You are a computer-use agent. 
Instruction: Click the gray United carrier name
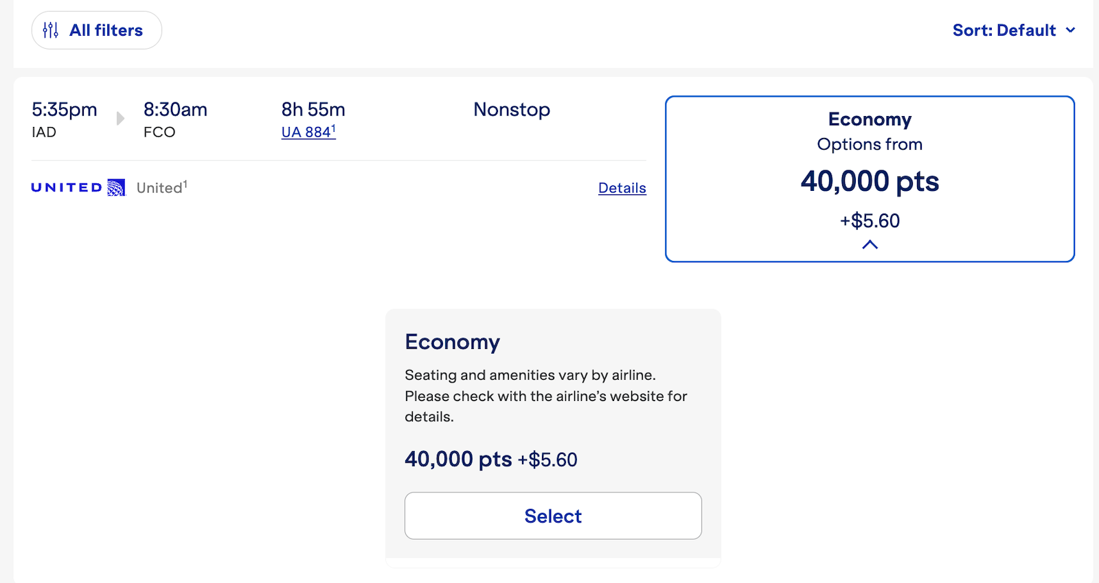160,188
